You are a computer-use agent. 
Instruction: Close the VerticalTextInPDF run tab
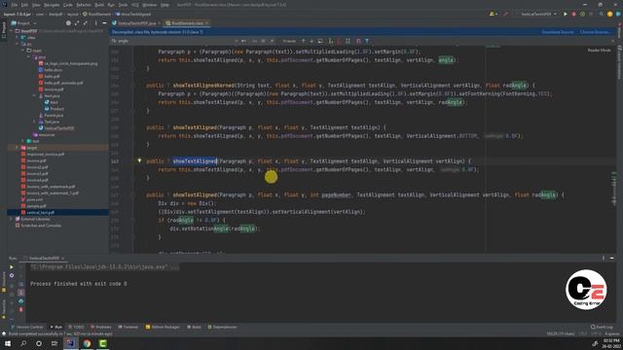pos(62,259)
